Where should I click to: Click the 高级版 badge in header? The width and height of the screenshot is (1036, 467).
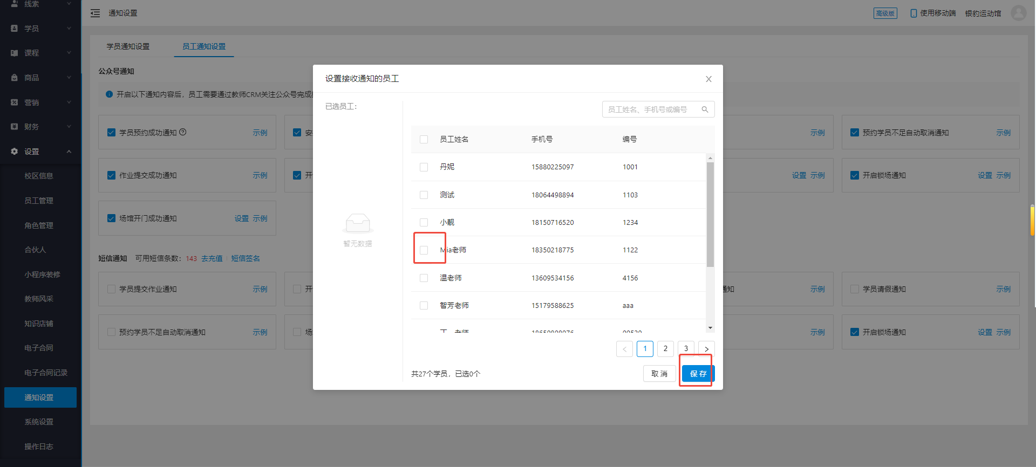(x=885, y=13)
